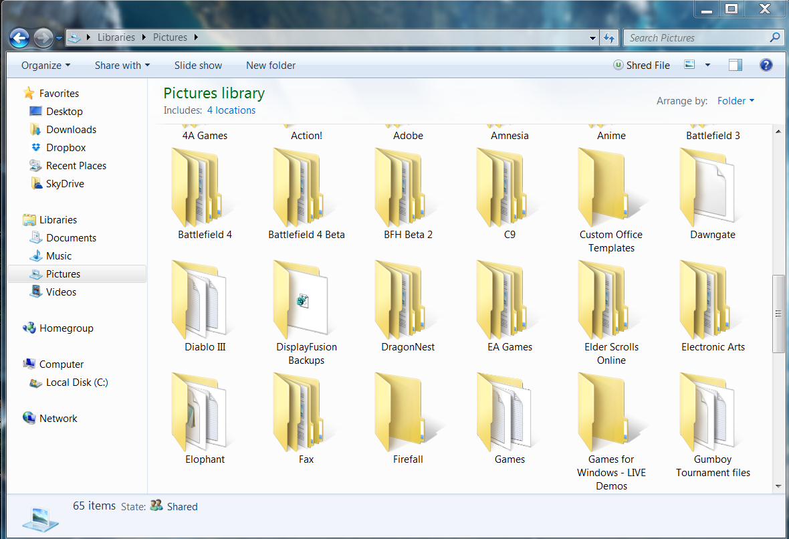Open Arrange by Folder dropdown
The height and width of the screenshot is (539, 789).
pos(736,101)
